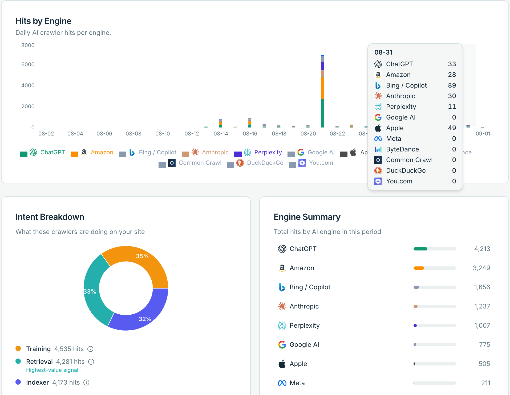Click the Training orange legend dot
Viewport: 510px width, 395px height.
[x=18, y=348]
